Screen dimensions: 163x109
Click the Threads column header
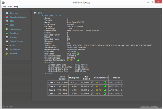(115, 78)
